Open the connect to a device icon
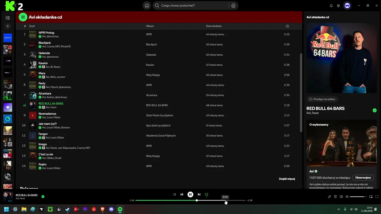 [x=341, y=196]
